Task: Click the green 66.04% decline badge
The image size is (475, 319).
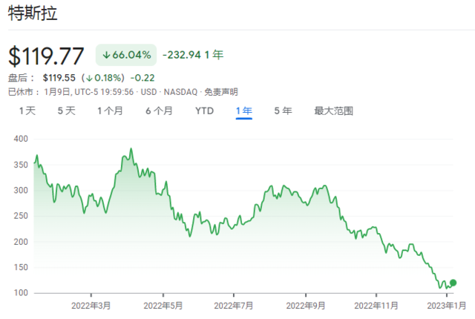Action: tap(126, 55)
